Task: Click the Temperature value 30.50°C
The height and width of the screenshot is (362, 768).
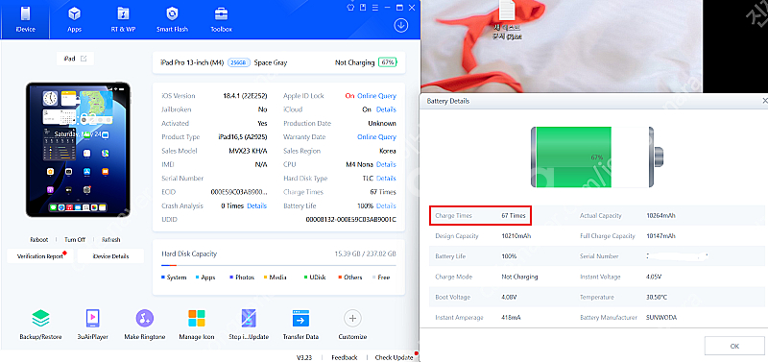Action: (657, 297)
